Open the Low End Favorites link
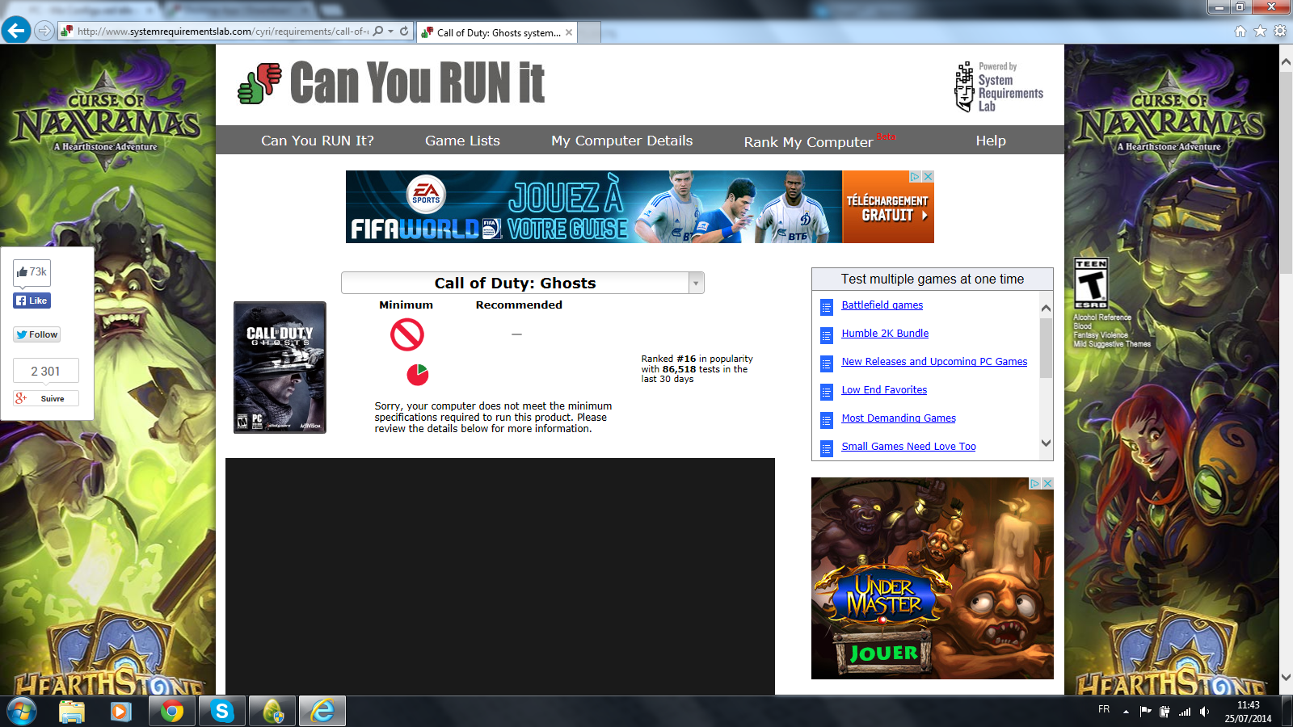Image resolution: width=1293 pixels, height=727 pixels. point(884,390)
